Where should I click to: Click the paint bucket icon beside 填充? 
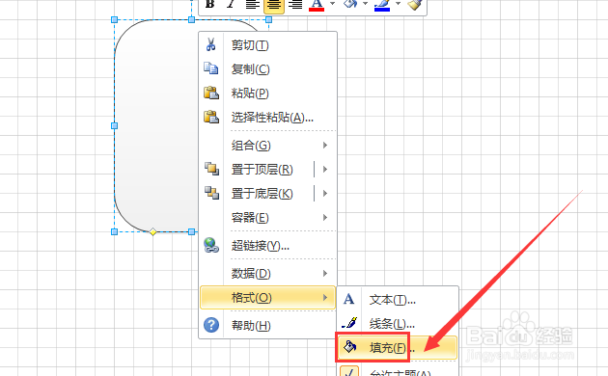[x=349, y=347]
